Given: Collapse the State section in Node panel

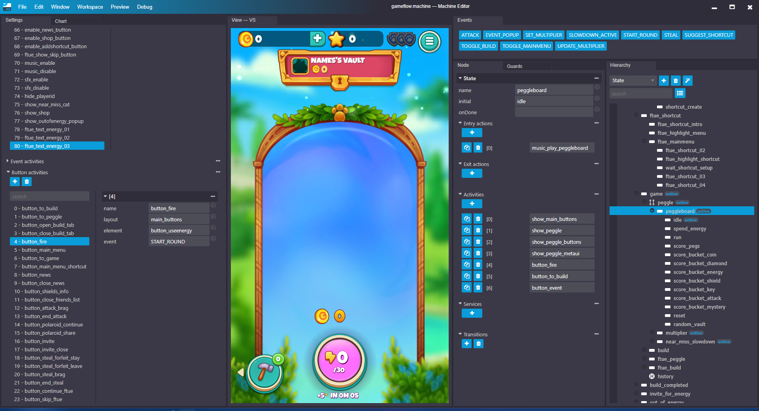Looking at the screenshot, I should (460, 78).
